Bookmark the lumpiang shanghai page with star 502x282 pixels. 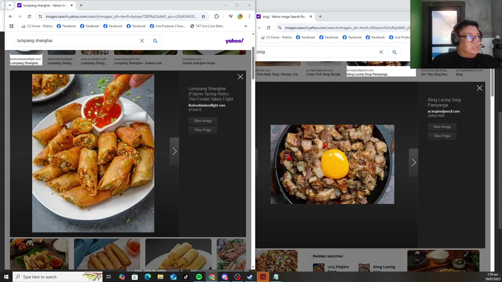pos(203,16)
